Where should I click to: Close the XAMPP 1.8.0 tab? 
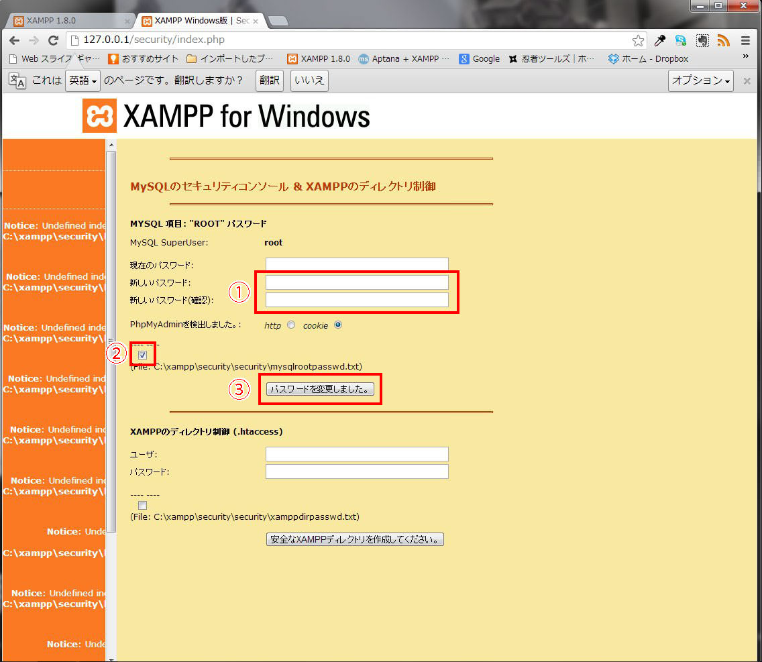127,21
